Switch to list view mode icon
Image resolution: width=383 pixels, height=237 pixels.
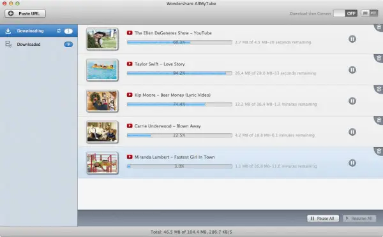pos(373,13)
